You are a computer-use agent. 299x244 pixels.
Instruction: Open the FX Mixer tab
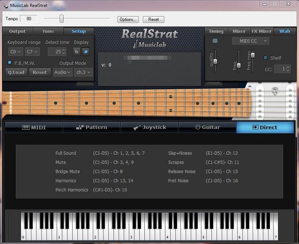tap(262, 31)
